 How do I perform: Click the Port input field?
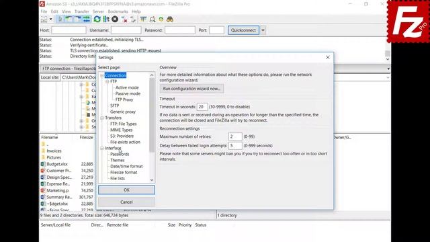tap(216, 30)
